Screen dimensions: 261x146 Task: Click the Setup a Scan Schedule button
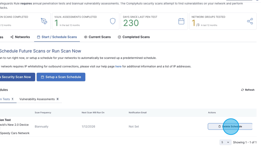point(61,77)
